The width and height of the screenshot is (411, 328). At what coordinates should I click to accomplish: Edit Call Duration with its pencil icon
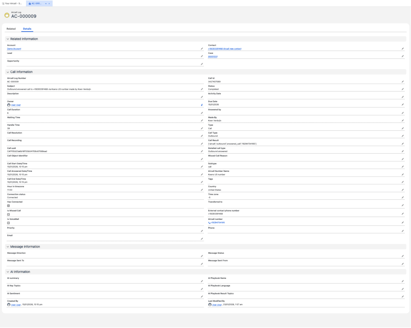[x=202, y=112]
